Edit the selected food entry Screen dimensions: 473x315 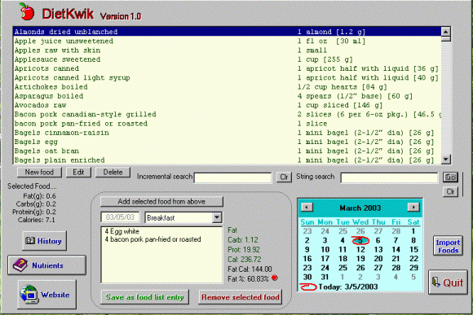tap(78, 173)
